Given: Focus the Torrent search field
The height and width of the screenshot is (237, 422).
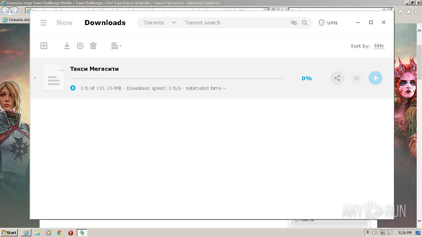Looking at the screenshot, I should [x=234, y=23].
